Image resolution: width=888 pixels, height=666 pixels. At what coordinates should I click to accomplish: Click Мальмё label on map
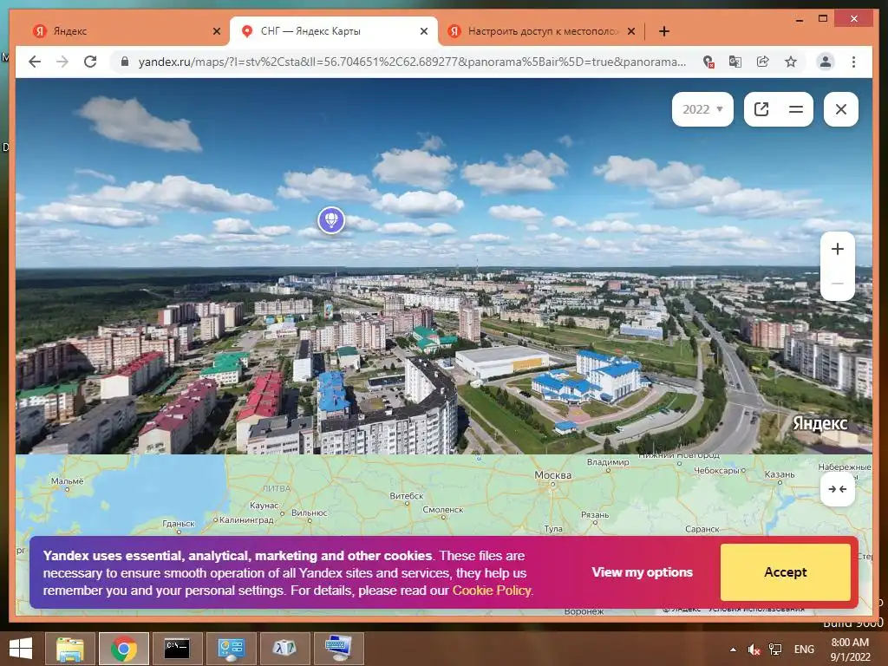pyautogui.click(x=67, y=480)
